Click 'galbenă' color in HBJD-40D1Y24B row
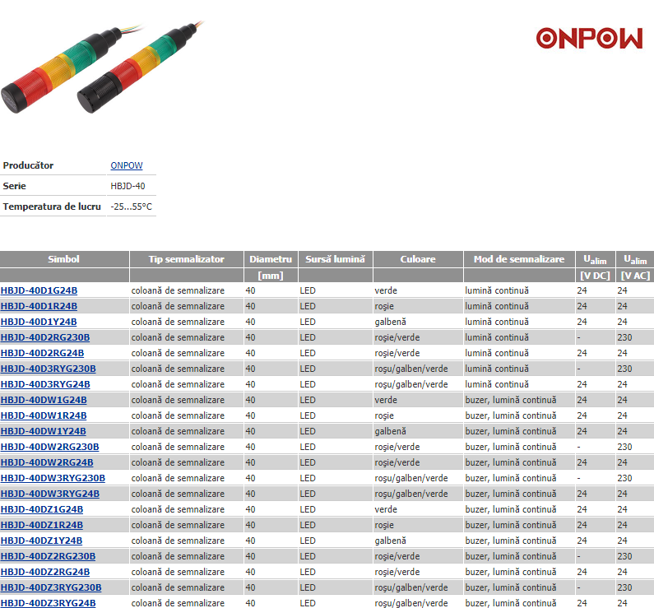654x608 pixels. point(391,322)
